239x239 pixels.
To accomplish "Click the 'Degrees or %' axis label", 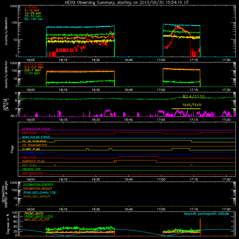I will 8,224.
